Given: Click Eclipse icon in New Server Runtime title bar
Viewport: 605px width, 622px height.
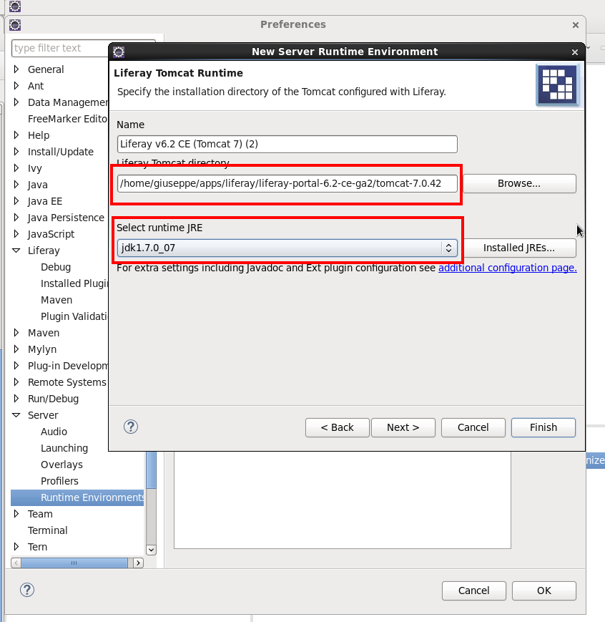Looking at the screenshot, I should coord(118,52).
